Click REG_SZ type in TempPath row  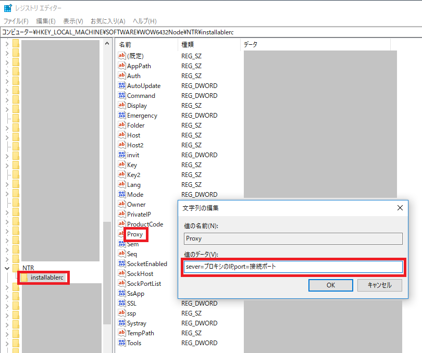click(x=191, y=333)
